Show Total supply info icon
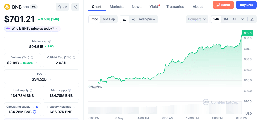261x120 pixels. 31,90
